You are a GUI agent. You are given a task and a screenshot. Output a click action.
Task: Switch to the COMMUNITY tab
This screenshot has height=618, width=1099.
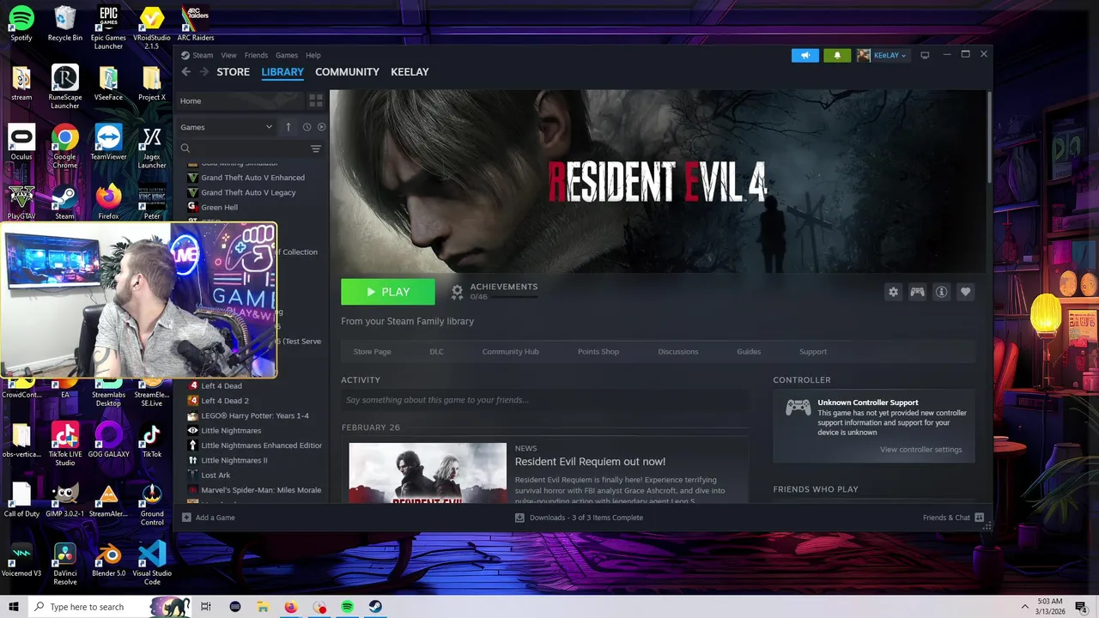[x=347, y=72]
